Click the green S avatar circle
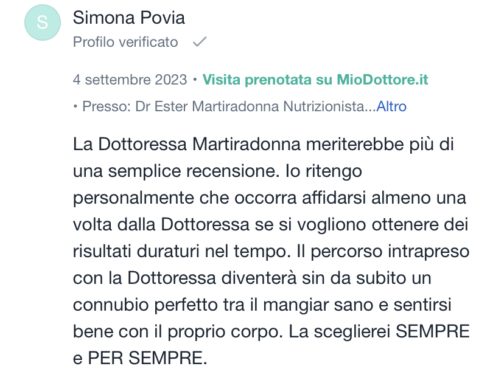The width and height of the screenshot is (504, 383). coord(41,23)
